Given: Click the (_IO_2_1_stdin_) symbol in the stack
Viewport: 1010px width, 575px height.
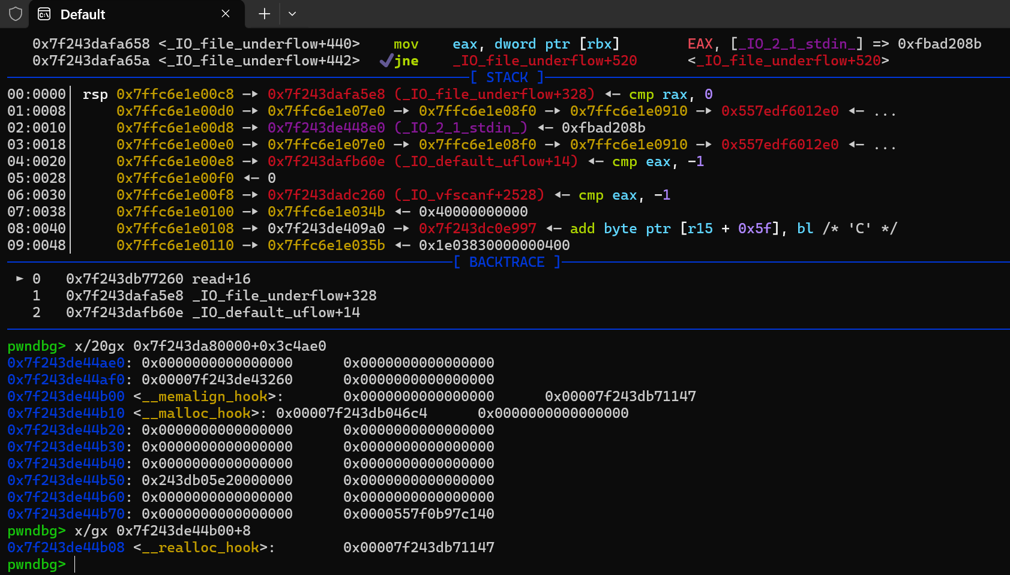Looking at the screenshot, I should [461, 128].
